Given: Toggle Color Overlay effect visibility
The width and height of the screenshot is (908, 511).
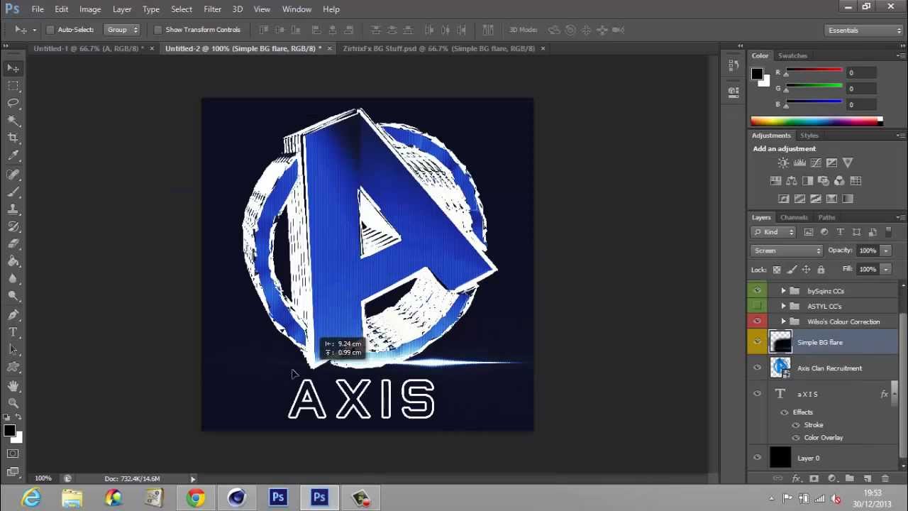Looking at the screenshot, I should [796, 438].
